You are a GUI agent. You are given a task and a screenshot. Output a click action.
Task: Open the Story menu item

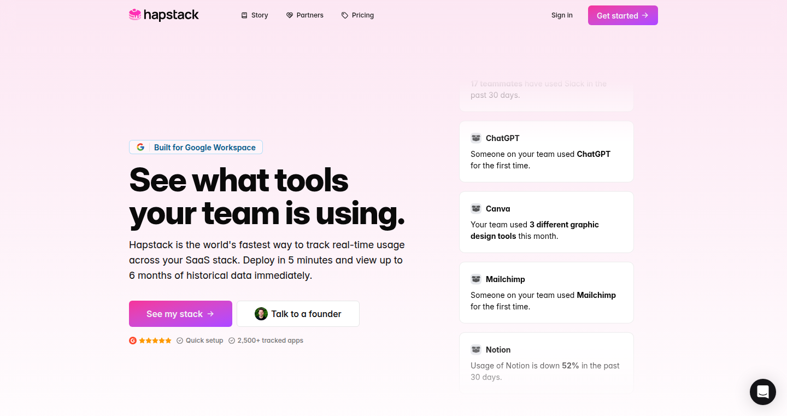(255, 15)
